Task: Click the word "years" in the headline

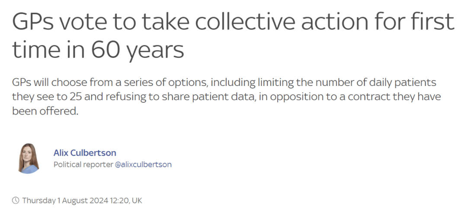Action: 155,51
